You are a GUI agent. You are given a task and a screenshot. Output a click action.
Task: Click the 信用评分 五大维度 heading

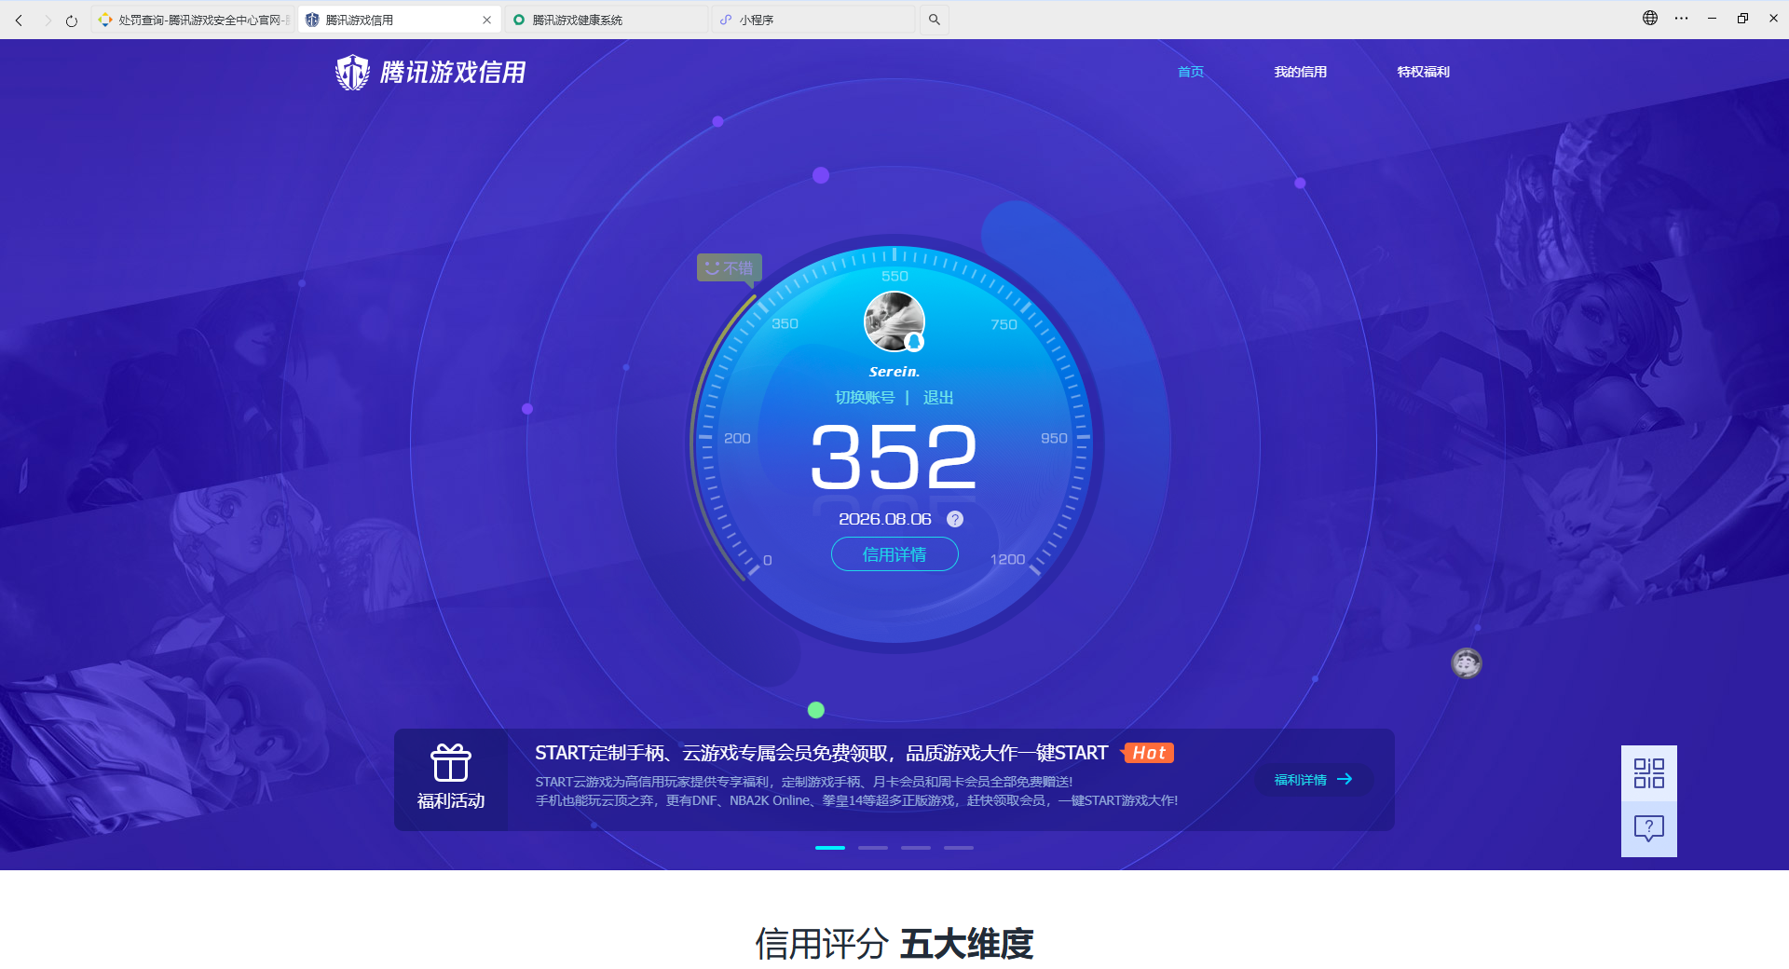coord(894,944)
